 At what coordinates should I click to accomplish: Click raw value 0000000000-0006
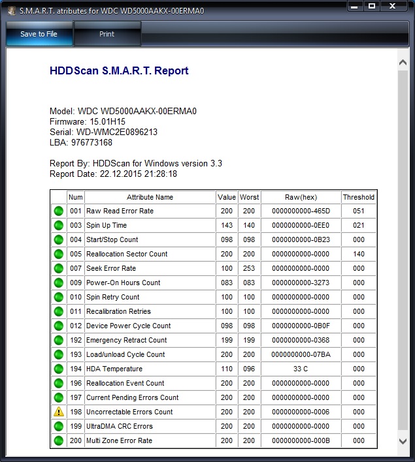[x=301, y=412]
